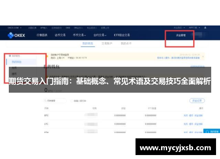
Task: Click 提币 in the LTC row
Action: point(191,124)
